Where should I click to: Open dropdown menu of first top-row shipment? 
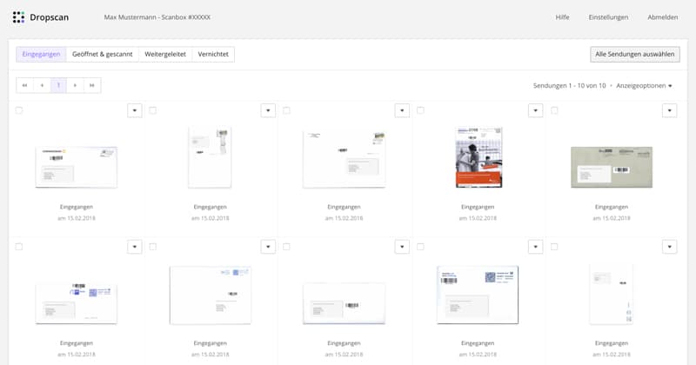coord(134,110)
